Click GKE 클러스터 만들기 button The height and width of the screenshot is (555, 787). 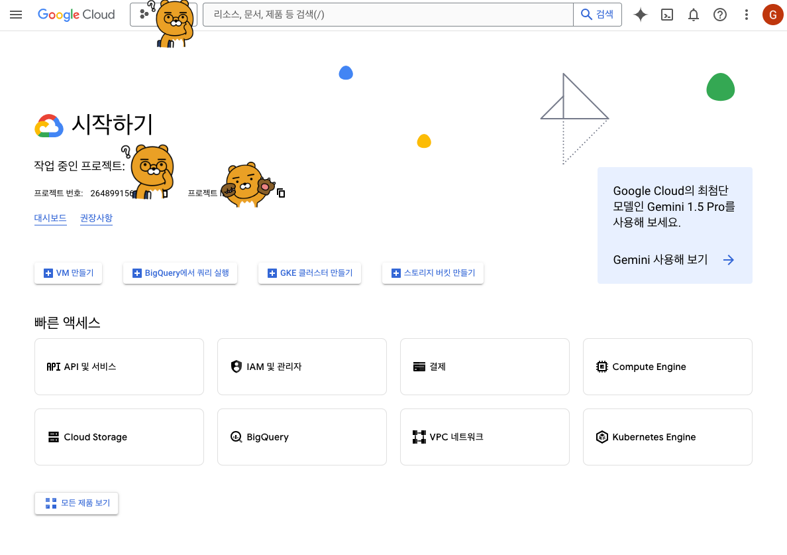click(309, 273)
